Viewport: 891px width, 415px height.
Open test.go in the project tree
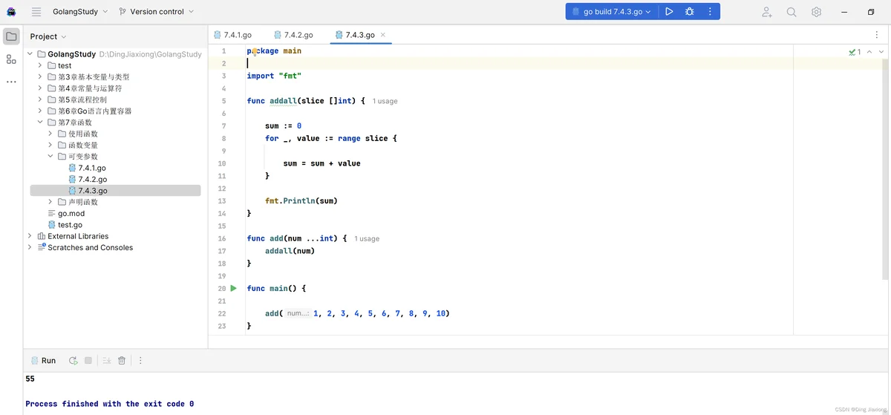point(70,225)
